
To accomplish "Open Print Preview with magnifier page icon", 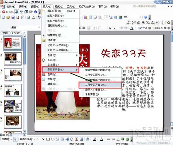I will [33, 17].
